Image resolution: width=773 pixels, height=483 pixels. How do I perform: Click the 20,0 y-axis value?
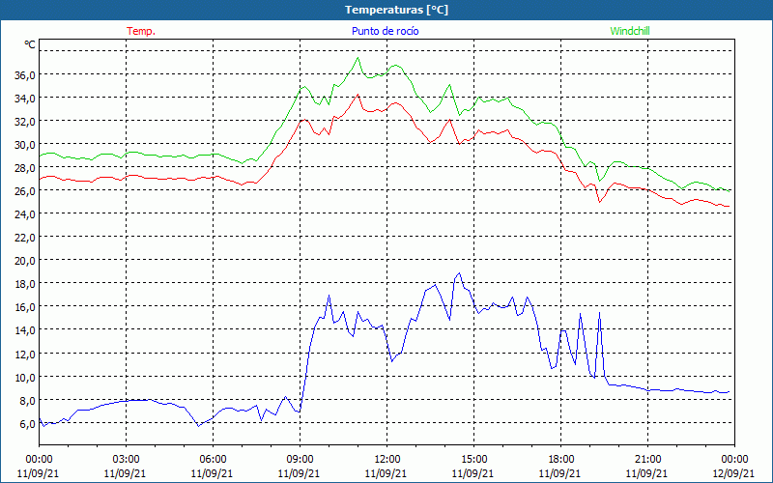click(x=25, y=260)
